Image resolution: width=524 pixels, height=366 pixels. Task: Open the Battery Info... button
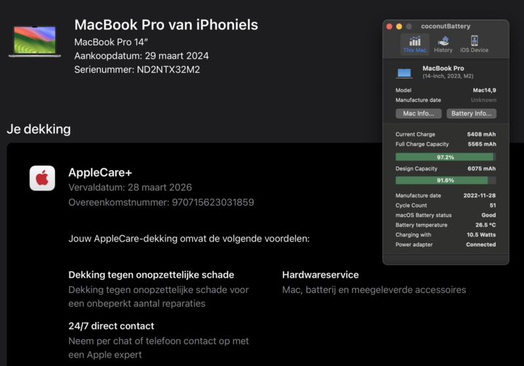point(471,113)
